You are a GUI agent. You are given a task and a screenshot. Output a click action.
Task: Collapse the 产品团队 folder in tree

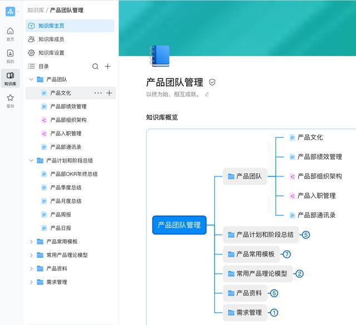31,80
